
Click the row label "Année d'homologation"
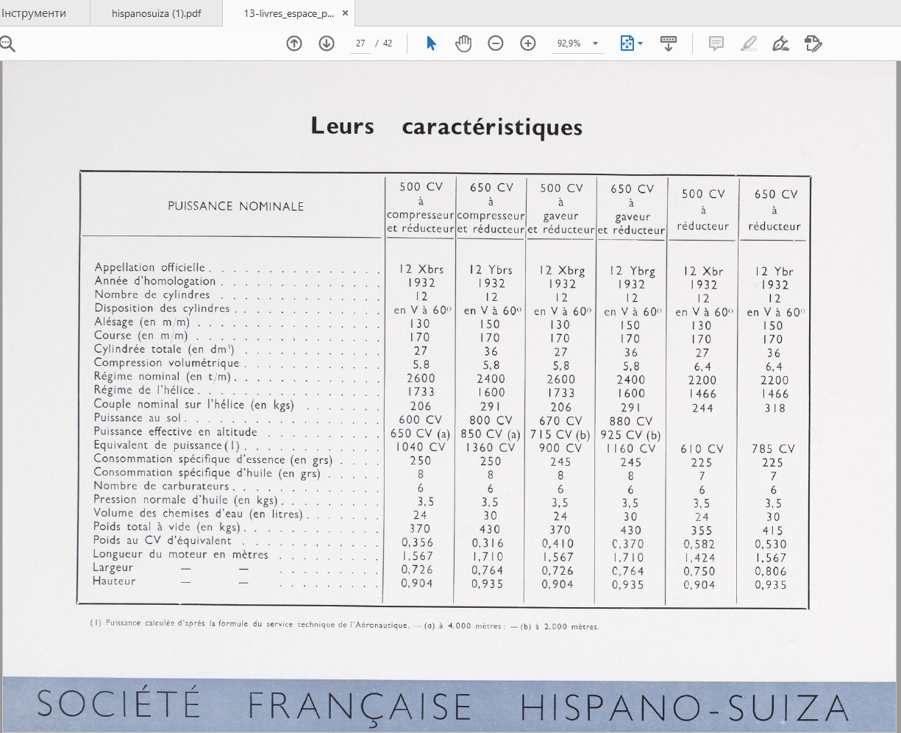(155, 281)
